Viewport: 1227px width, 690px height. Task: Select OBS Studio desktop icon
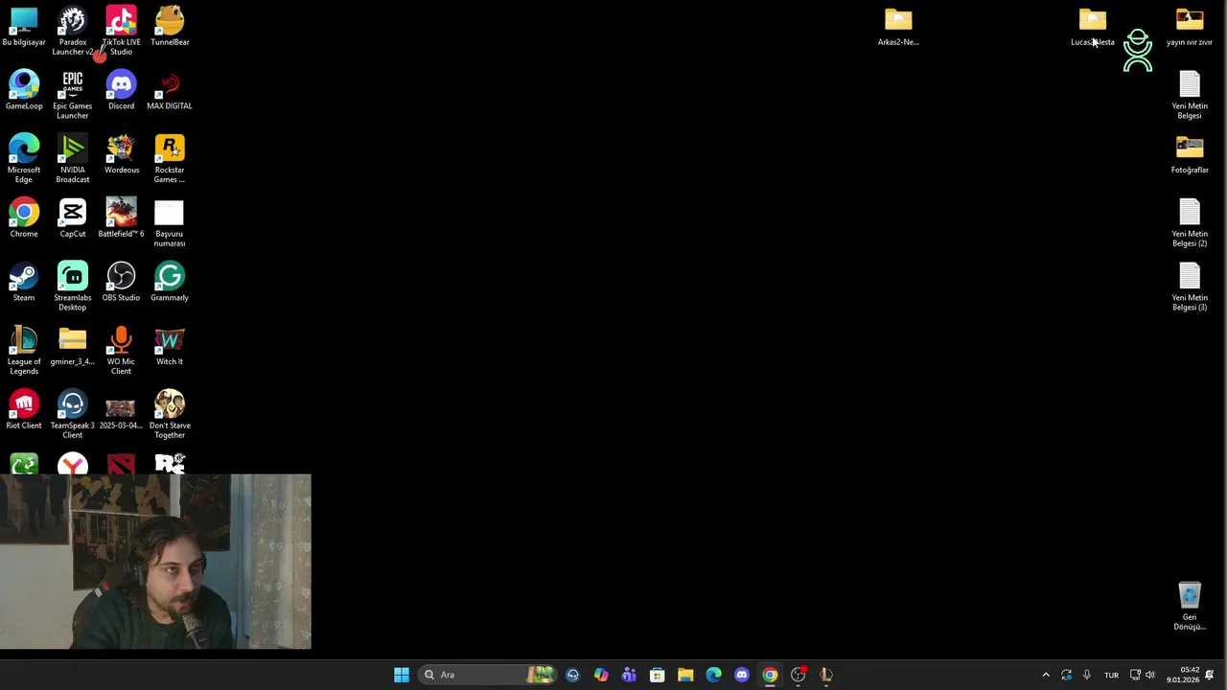[x=121, y=282]
